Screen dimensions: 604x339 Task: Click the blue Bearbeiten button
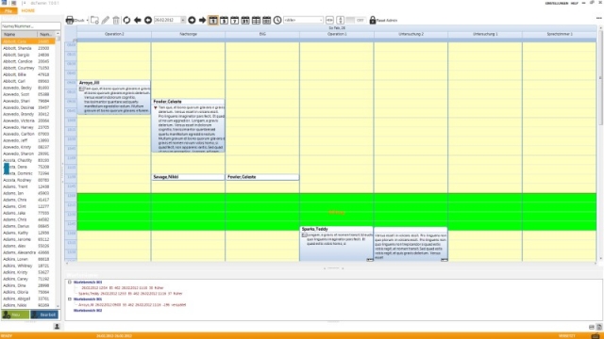[44, 315]
